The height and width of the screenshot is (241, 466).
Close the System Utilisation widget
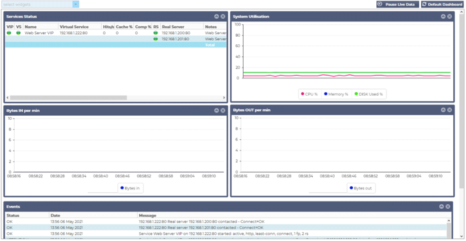[x=450, y=17]
